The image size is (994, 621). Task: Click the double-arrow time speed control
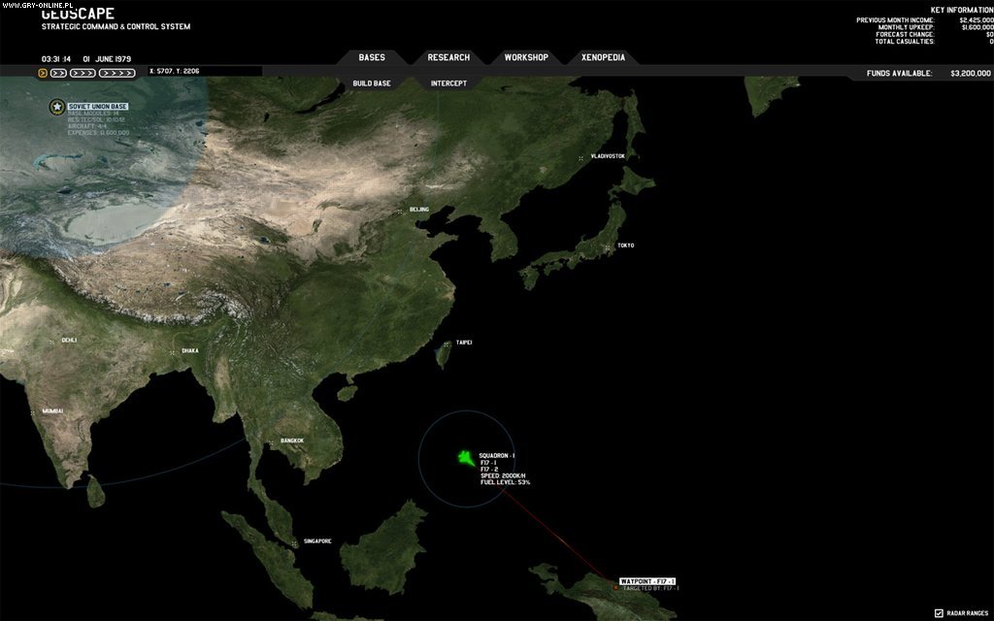[x=58, y=72]
